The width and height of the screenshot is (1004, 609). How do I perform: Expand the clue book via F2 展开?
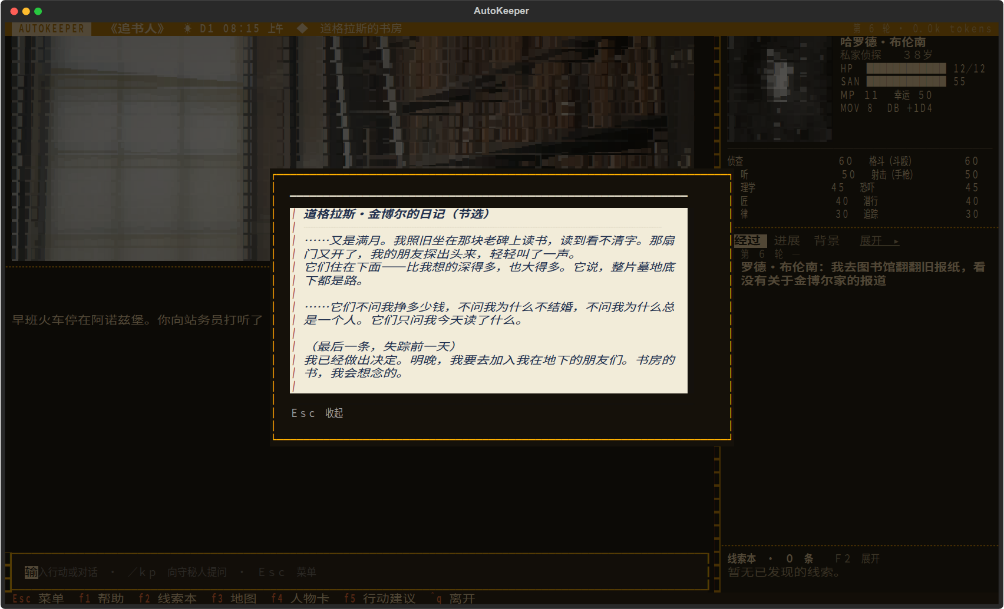pos(857,558)
